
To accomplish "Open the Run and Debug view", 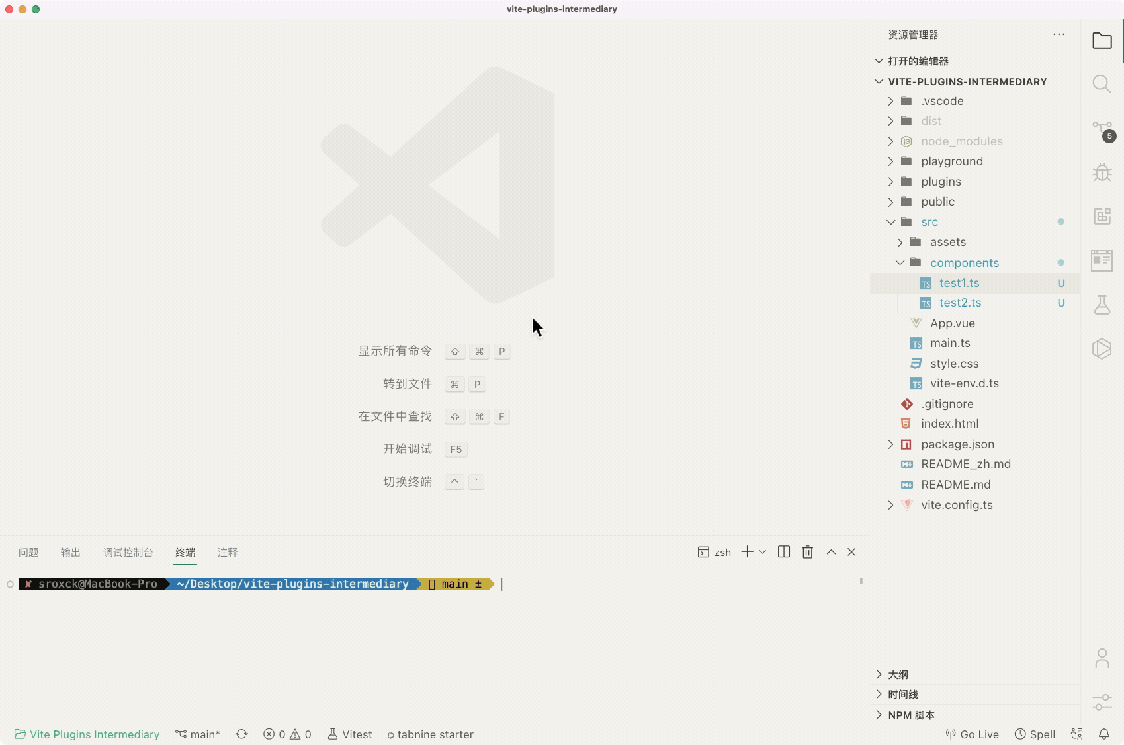I will click(1102, 173).
